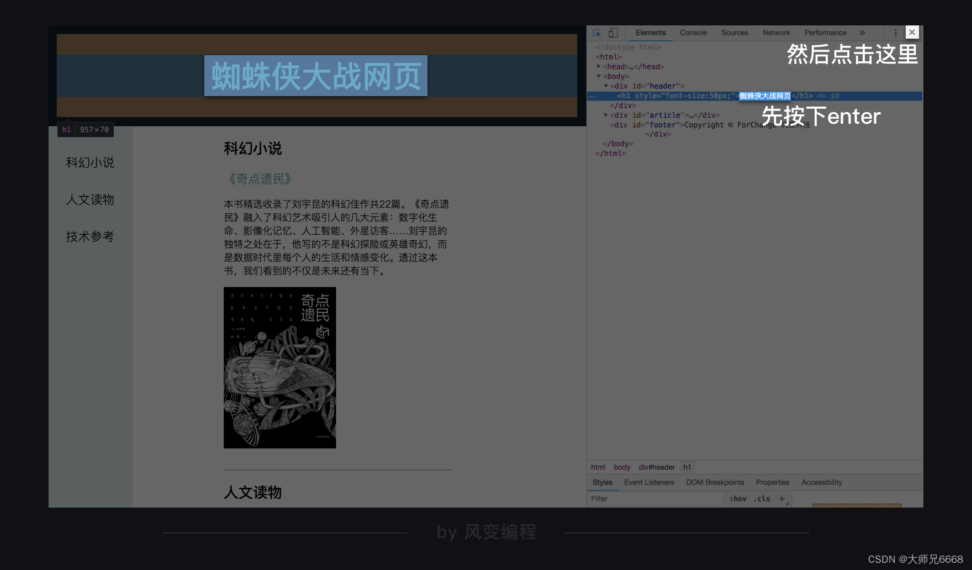The height and width of the screenshot is (570, 972).
Task: Open the 科幻小说 sidebar link
Action: pyautogui.click(x=90, y=162)
